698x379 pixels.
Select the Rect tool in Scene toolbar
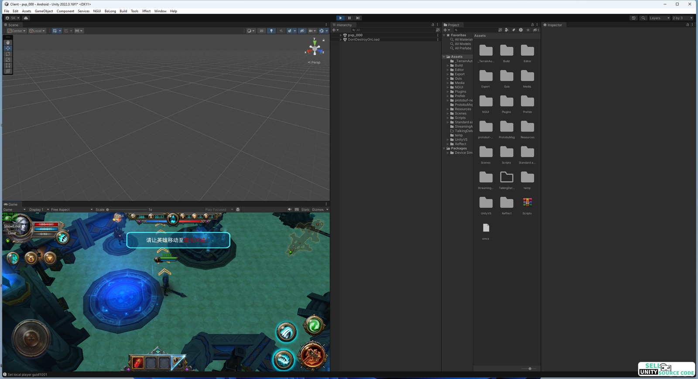click(x=8, y=65)
